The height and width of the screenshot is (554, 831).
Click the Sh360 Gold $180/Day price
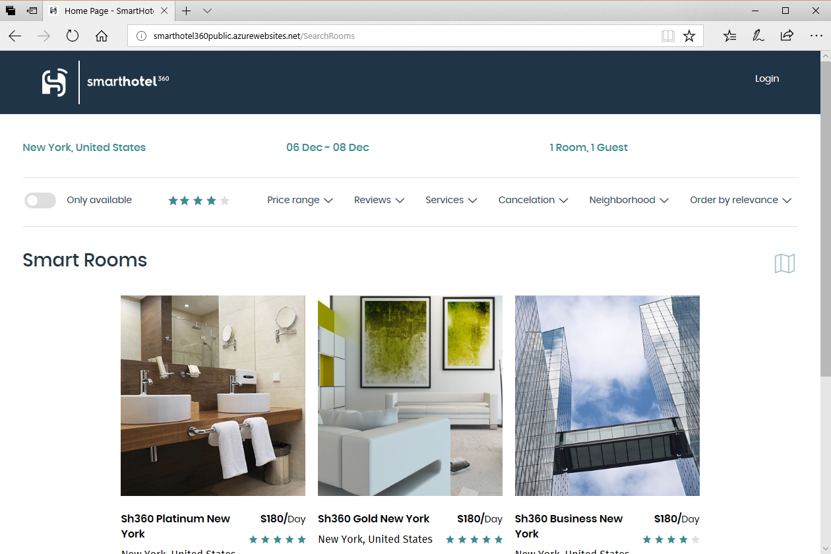tap(479, 519)
